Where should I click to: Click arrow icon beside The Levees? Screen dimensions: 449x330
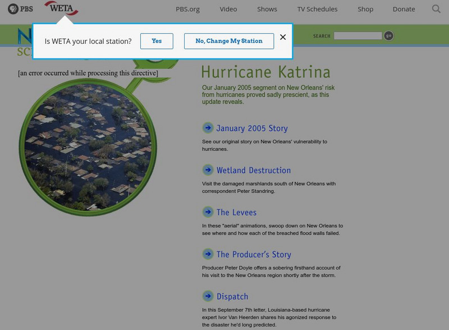coord(208,212)
